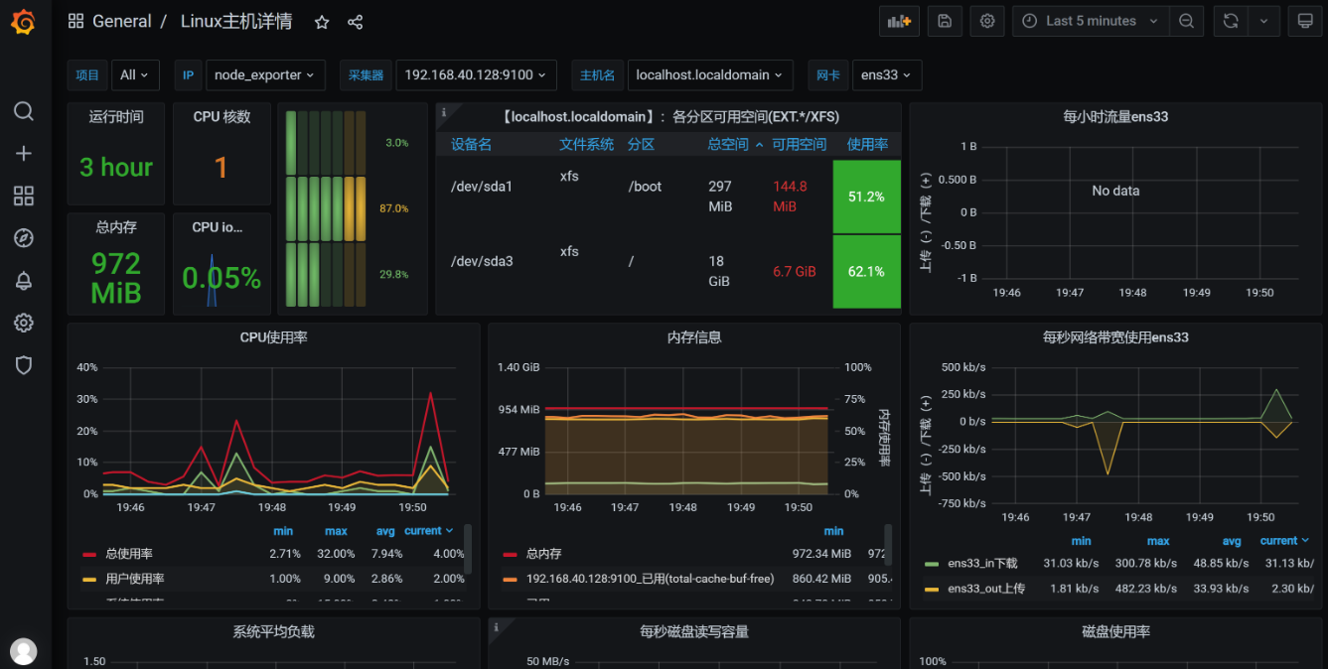Click the Add panel icon in toolbar
Image resolution: width=1328 pixels, height=669 pixels.
click(x=899, y=21)
